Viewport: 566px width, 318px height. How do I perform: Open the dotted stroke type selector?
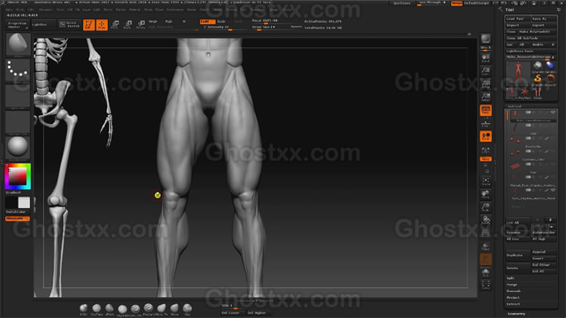[x=18, y=70]
